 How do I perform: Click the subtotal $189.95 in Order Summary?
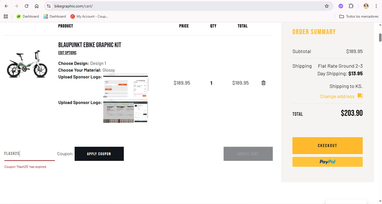click(x=354, y=51)
